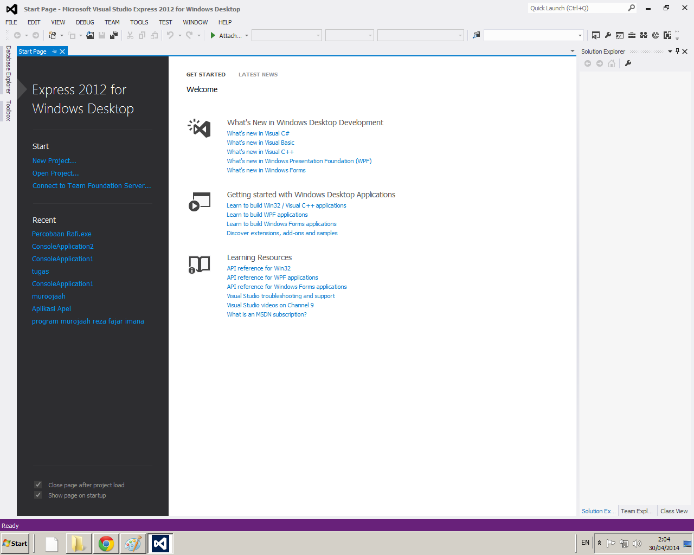Open the New Project dropdown arrow in toolbar
The width and height of the screenshot is (694, 555).
pyautogui.click(x=61, y=36)
